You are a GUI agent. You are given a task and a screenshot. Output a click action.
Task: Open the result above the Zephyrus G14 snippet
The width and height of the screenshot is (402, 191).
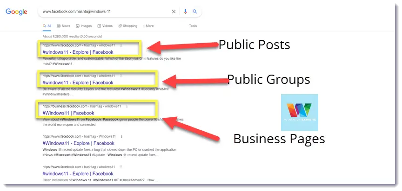tap(78, 52)
